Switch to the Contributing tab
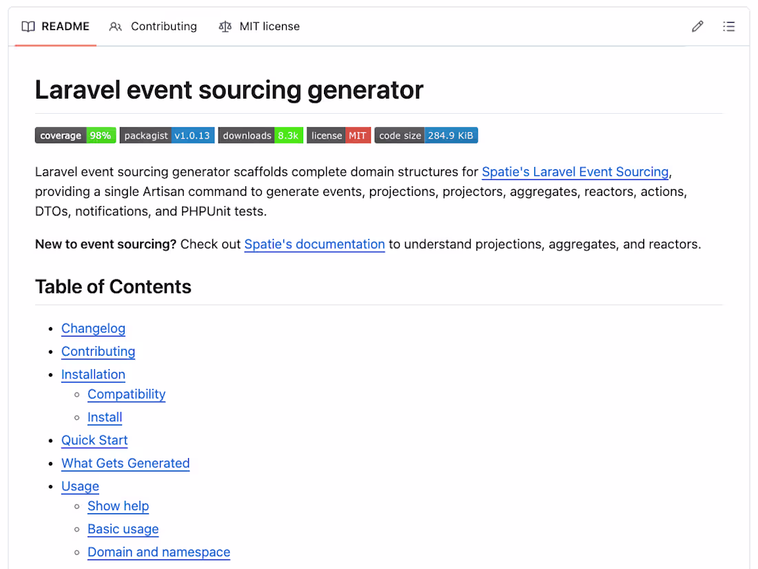Image resolution: width=758 pixels, height=569 pixels. click(x=163, y=26)
